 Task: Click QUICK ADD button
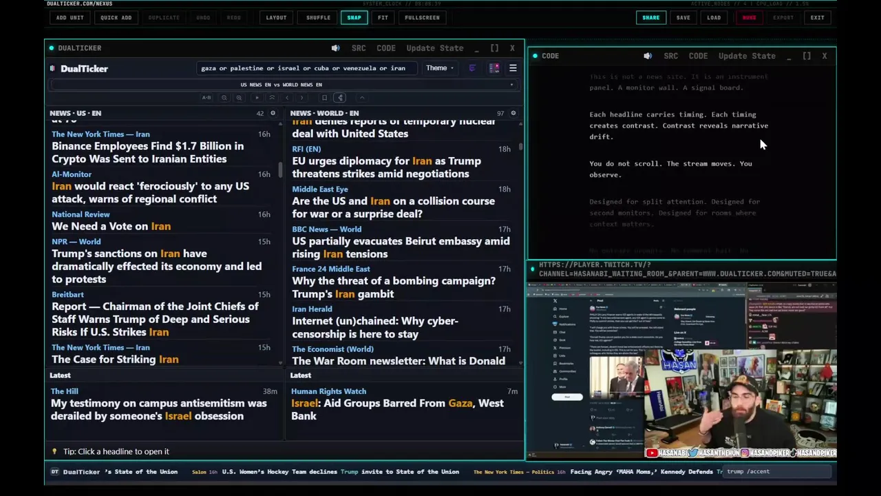click(116, 17)
